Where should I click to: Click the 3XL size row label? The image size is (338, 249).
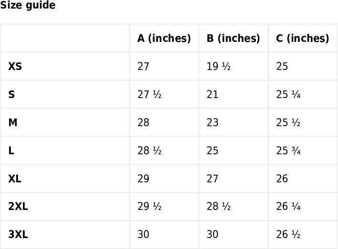18,234
